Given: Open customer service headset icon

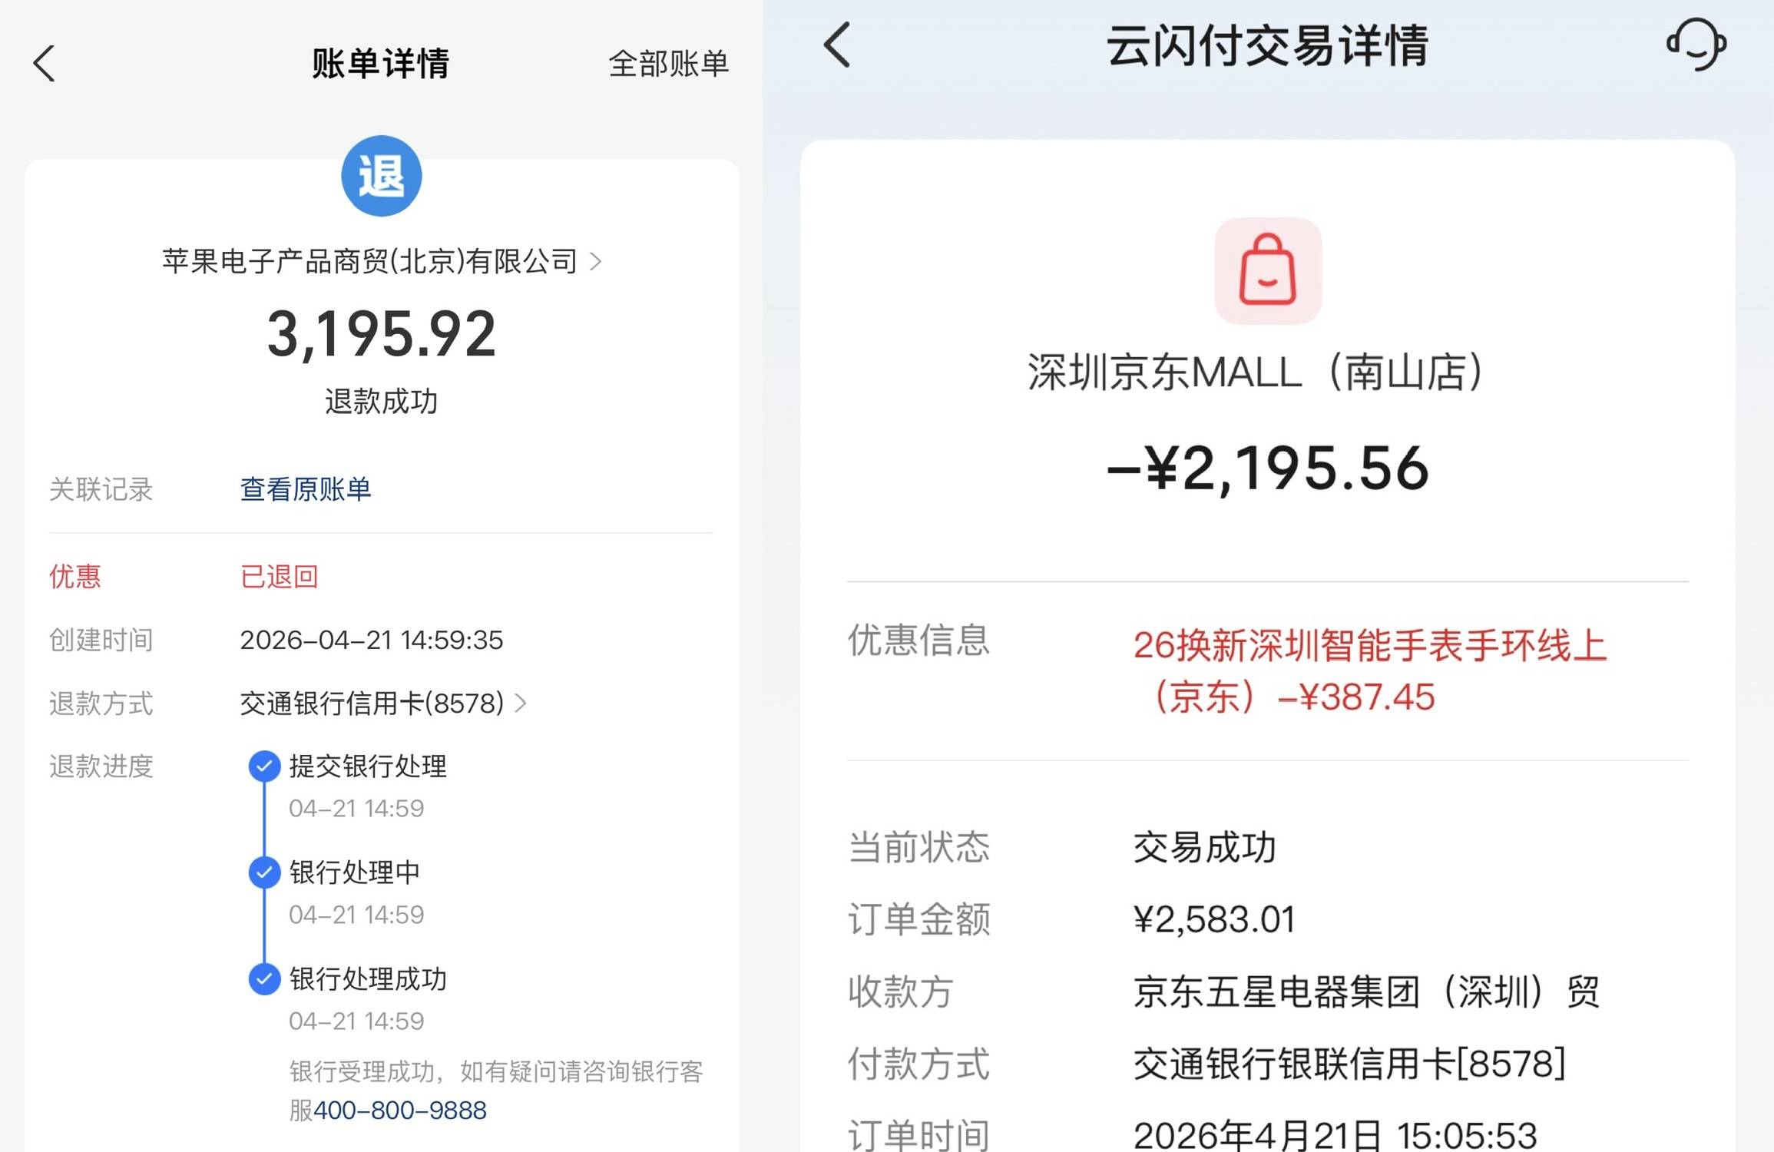Looking at the screenshot, I should coord(1696,45).
